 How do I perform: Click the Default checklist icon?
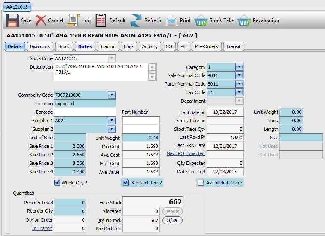[x=101, y=20]
